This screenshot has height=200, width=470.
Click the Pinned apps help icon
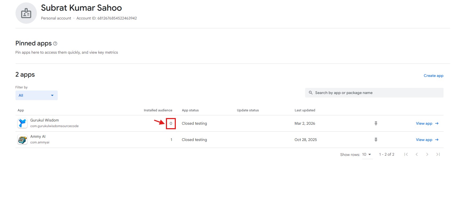coord(55,44)
